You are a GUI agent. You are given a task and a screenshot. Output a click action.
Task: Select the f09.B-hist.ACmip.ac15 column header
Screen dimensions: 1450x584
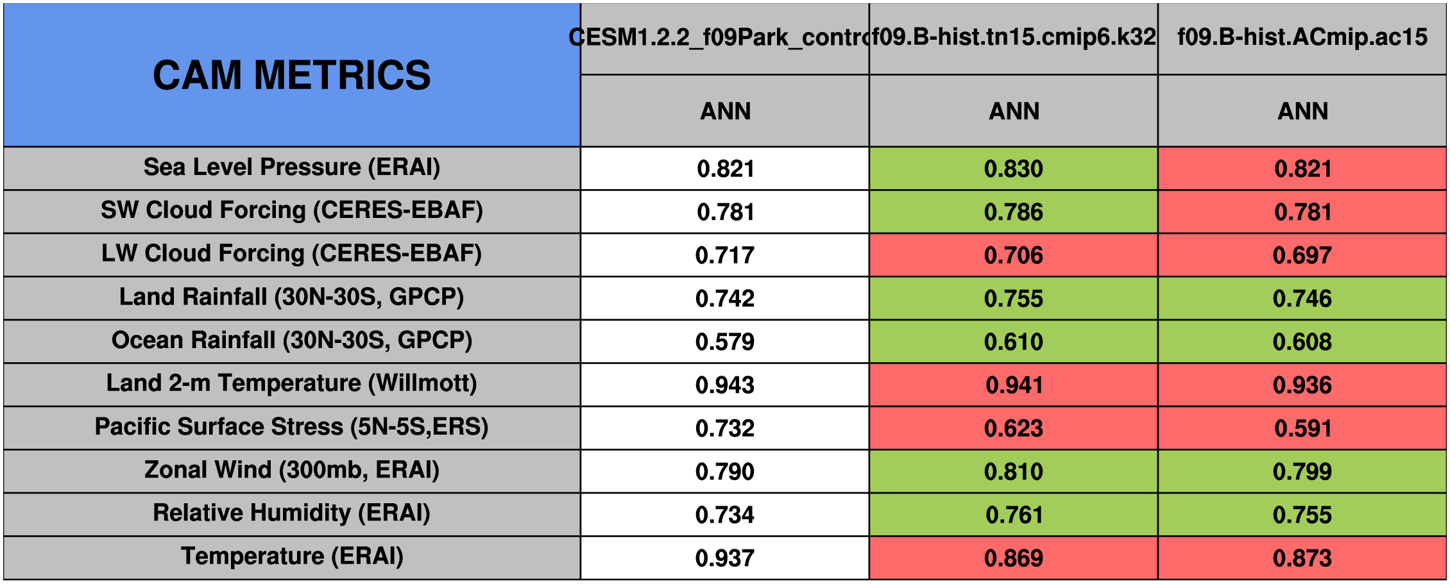(1302, 38)
